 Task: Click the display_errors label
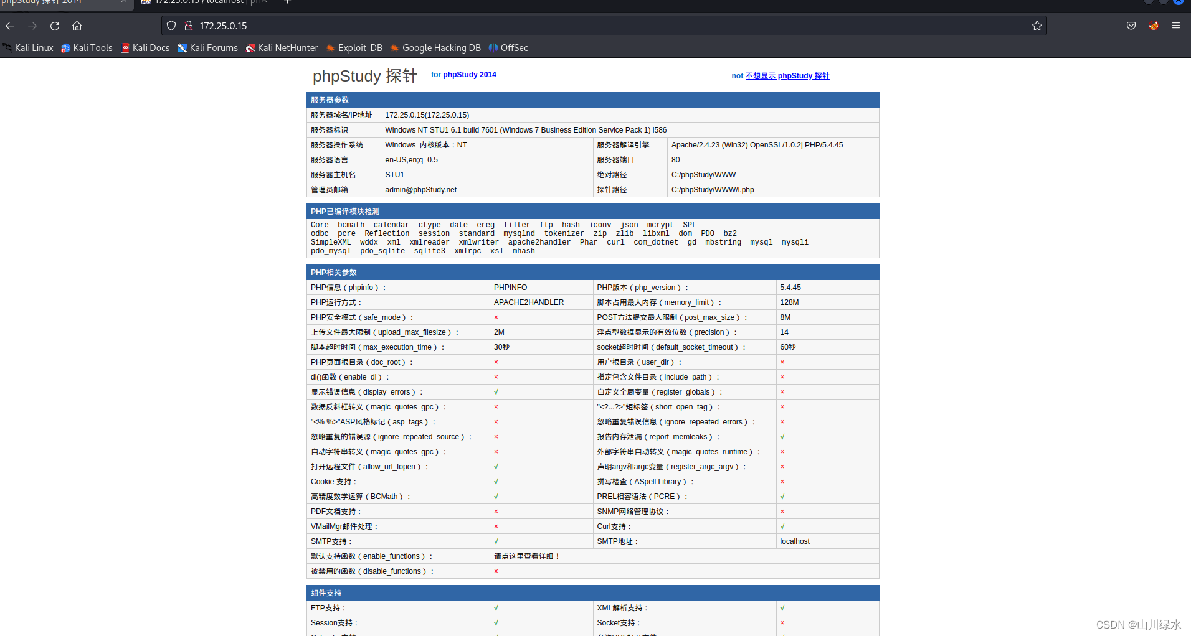(x=367, y=392)
